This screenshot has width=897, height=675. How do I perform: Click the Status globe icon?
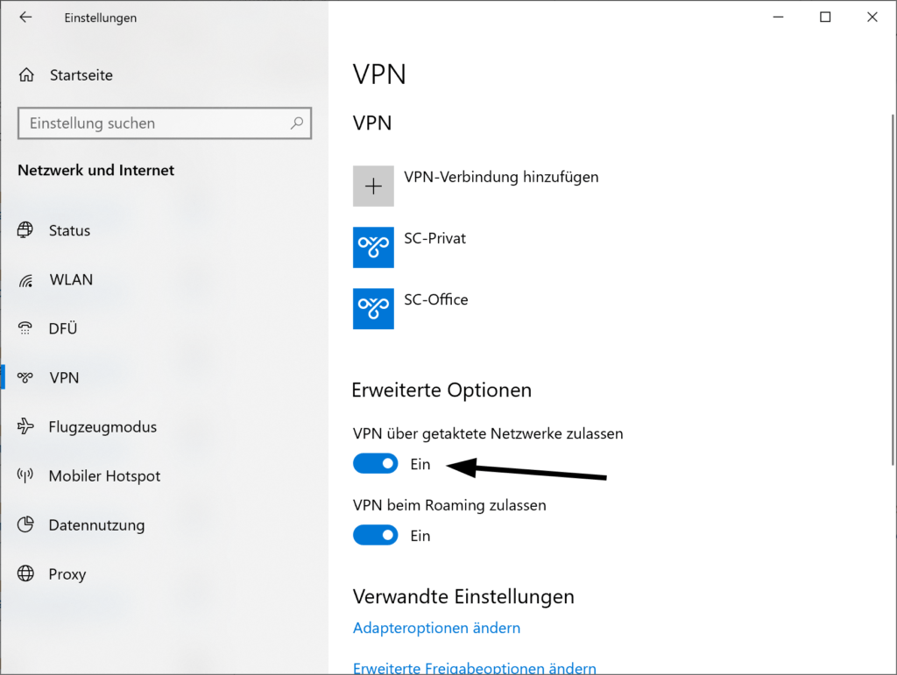(26, 230)
